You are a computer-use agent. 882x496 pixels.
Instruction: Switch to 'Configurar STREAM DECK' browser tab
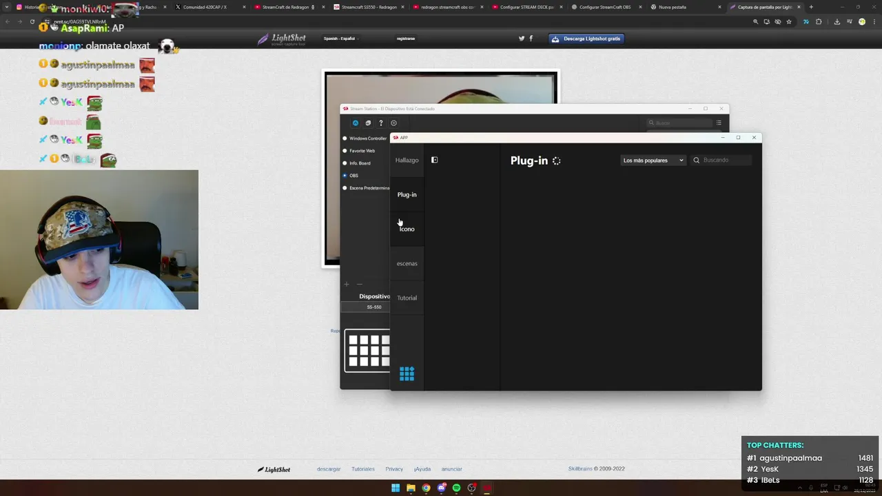[x=526, y=7]
